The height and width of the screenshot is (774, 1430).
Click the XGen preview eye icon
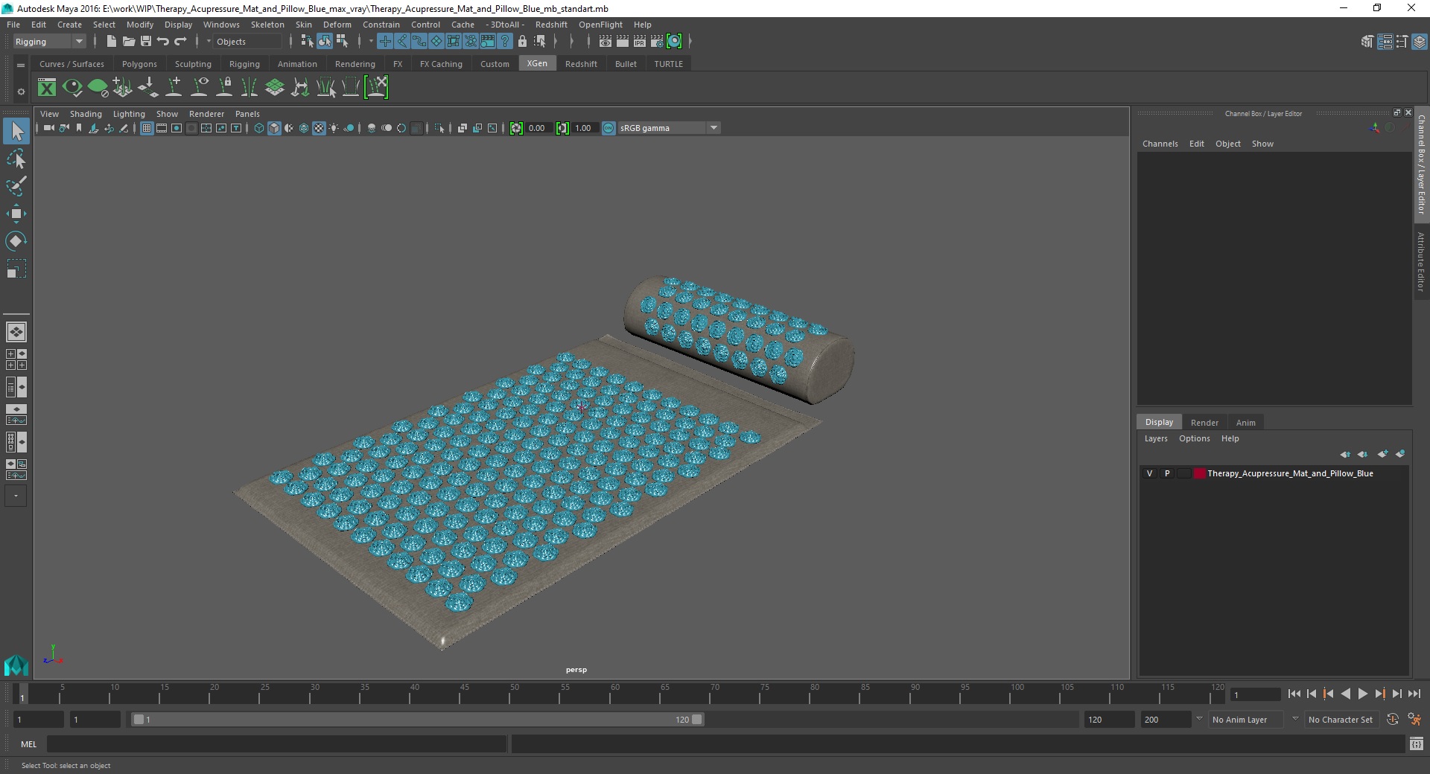tap(72, 88)
